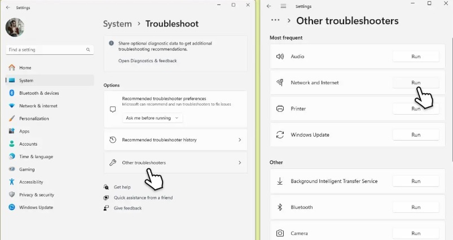453x240 pixels.
Task: Go to Personalization settings
Action: coord(34,119)
